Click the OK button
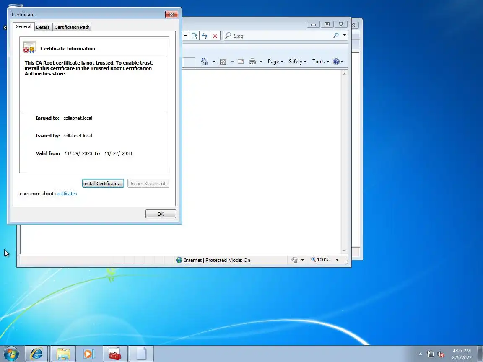 coord(161,214)
